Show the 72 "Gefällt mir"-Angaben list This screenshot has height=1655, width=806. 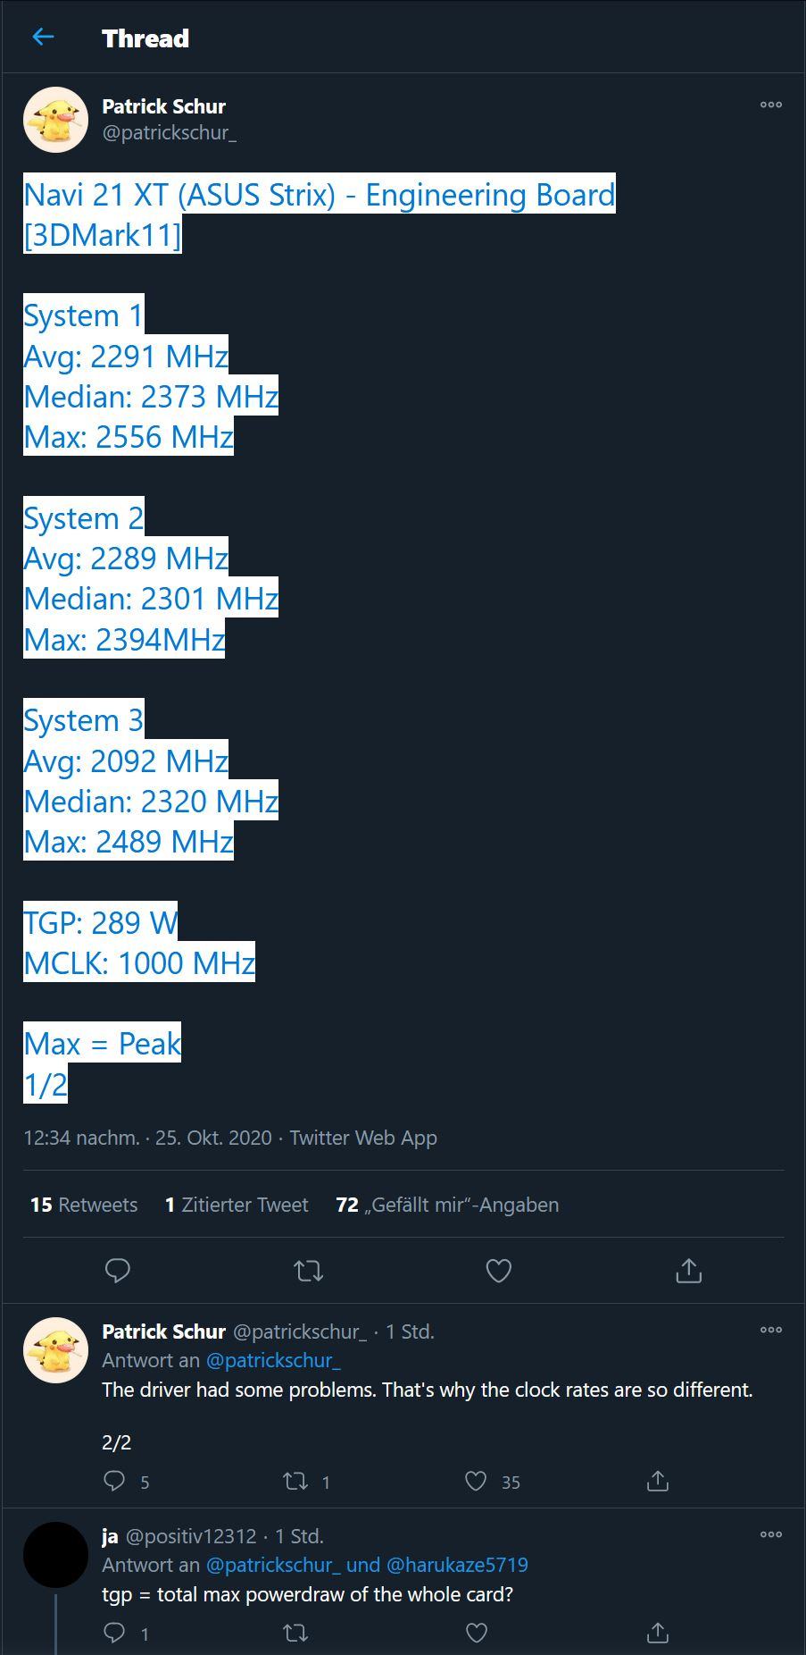447,1205
